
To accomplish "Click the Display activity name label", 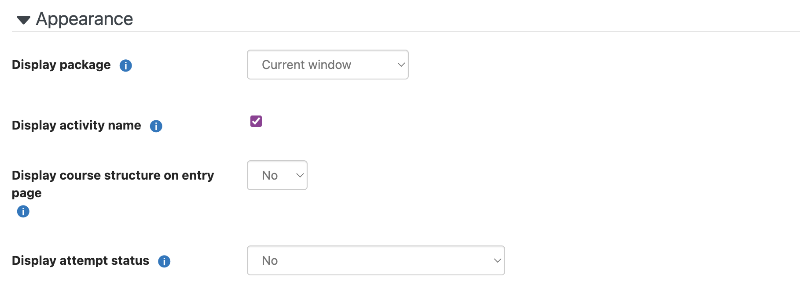I will pos(77,125).
